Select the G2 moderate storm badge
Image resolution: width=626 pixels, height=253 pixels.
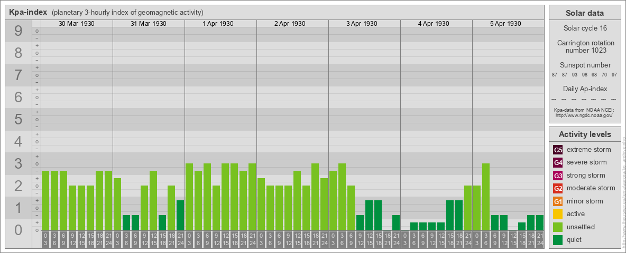(x=558, y=189)
